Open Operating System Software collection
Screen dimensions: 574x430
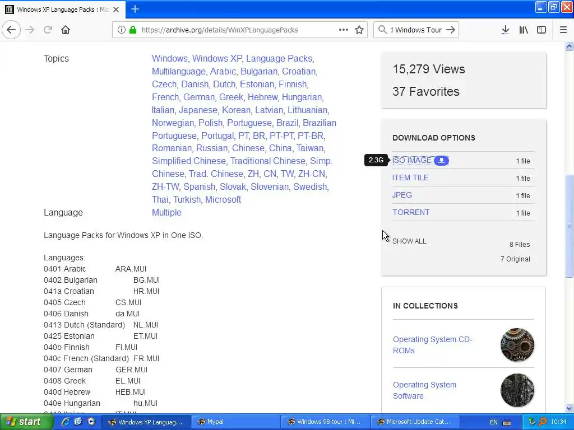click(x=424, y=390)
